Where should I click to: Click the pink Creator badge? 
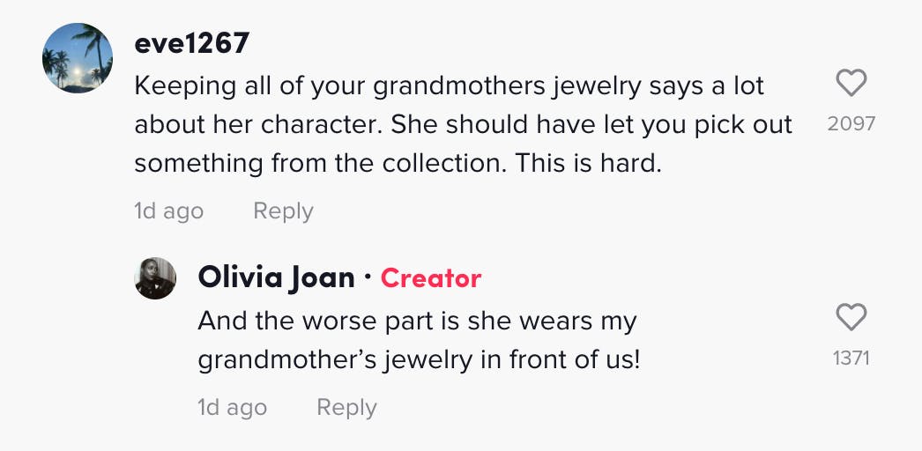pyautogui.click(x=431, y=278)
